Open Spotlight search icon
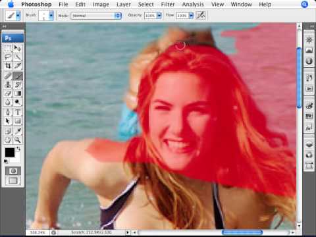The width and height of the screenshot is (316, 237). pos(304,4)
